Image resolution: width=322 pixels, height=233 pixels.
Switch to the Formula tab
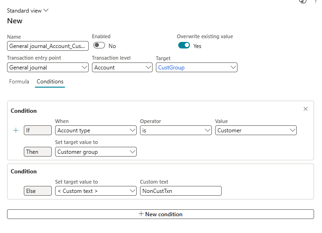(x=19, y=82)
